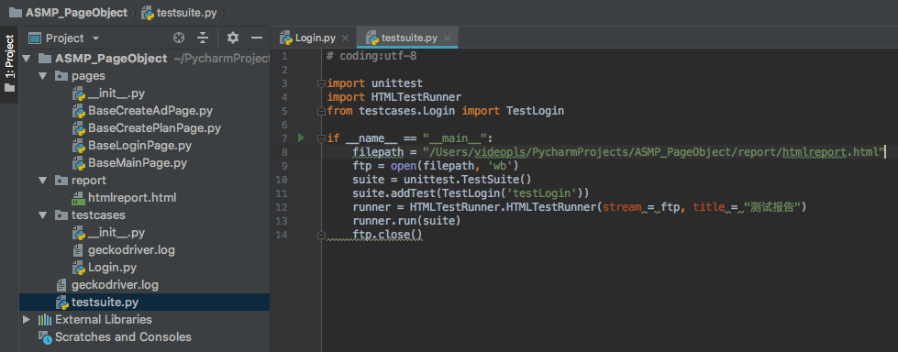Toggle the 1: Project tool window tab
898x352 pixels.
pyautogui.click(x=9, y=63)
